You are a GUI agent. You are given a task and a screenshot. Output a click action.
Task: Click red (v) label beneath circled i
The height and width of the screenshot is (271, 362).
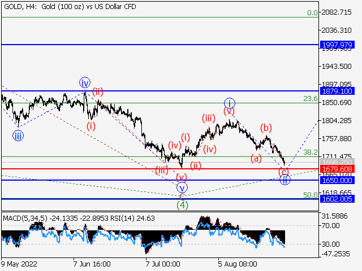point(229,111)
